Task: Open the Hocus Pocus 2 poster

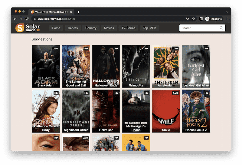Action: (x=196, y=111)
